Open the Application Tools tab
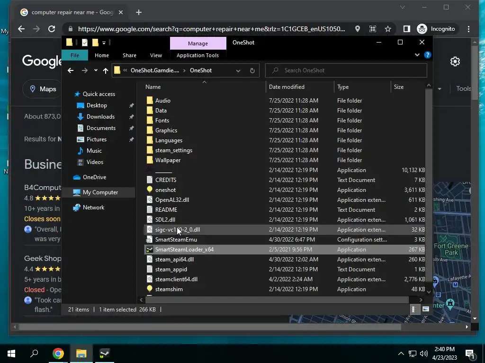Image resolution: width=485 pixels, height=363 pixels. [198, 55]
